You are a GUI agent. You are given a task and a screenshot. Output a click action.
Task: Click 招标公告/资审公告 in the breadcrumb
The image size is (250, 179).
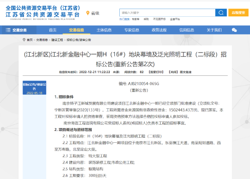coord(79,40)
